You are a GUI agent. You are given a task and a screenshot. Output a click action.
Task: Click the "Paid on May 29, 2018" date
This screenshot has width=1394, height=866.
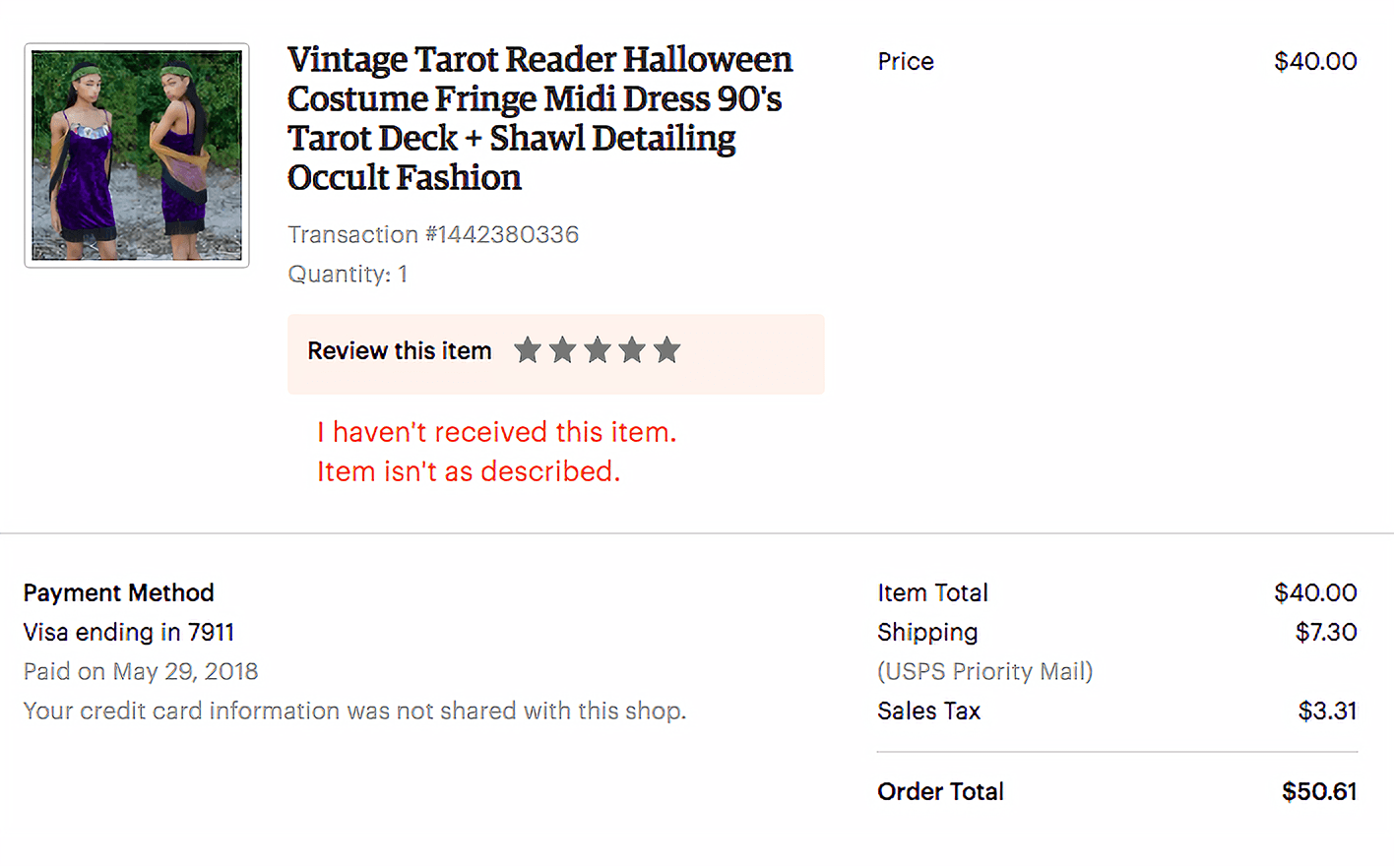pyautogui.click(x=141, y=671)
